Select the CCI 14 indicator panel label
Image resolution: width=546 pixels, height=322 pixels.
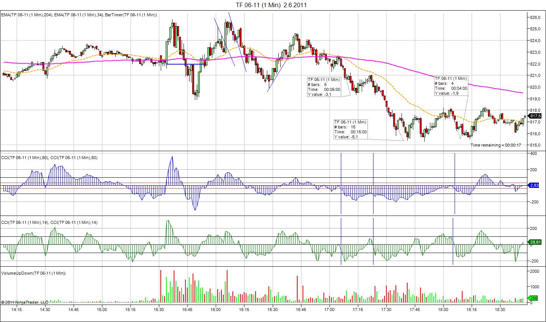click(49, 222)
